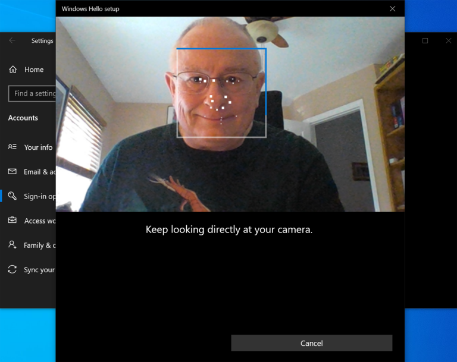The width and height of the screenshot is (457, 362).
Task: Close the Windows Hello setup dialog
Action: pos(392,9)
